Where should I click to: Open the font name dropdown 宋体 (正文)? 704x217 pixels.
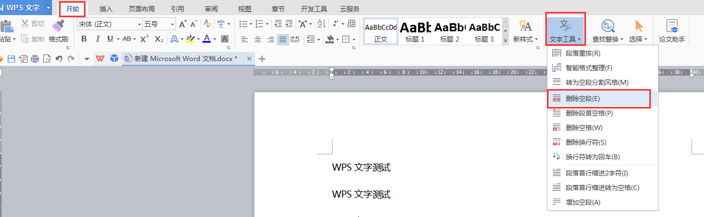(138, 24)
